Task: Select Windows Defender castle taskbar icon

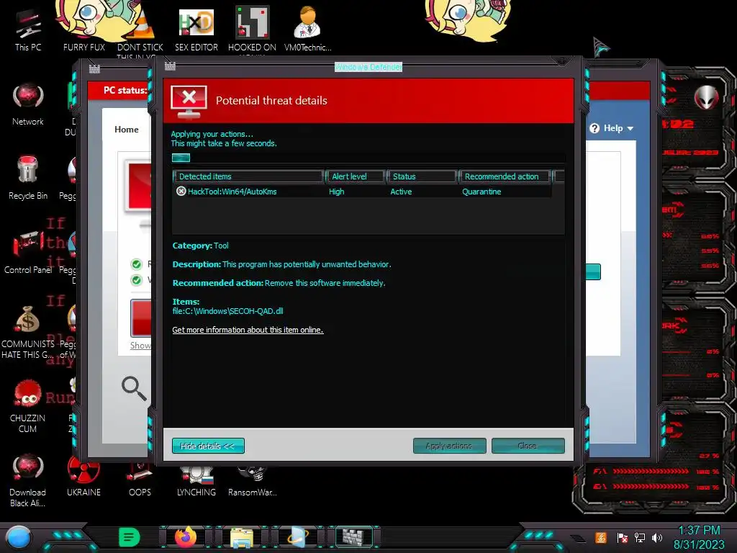Action: (353, 537)
